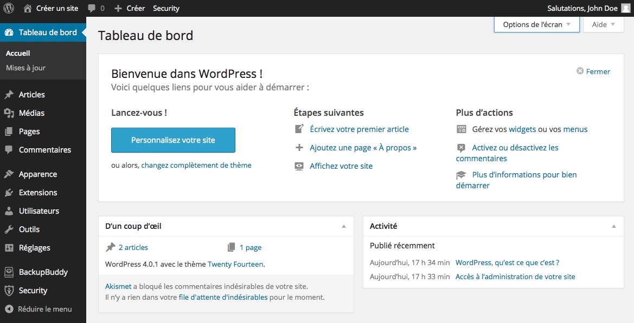
Task: Click John Doe's avatar thumbnail
Action: point(625,8)
